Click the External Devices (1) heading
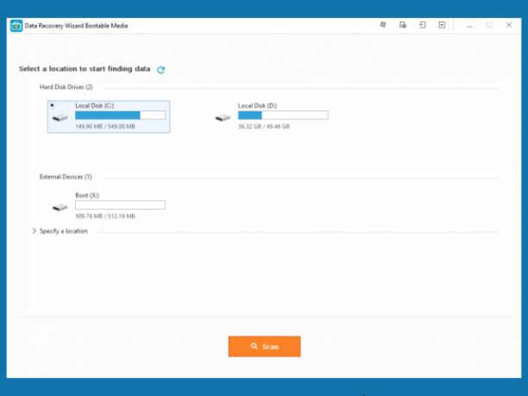The image size is (528, 396). tap(66, 177)
